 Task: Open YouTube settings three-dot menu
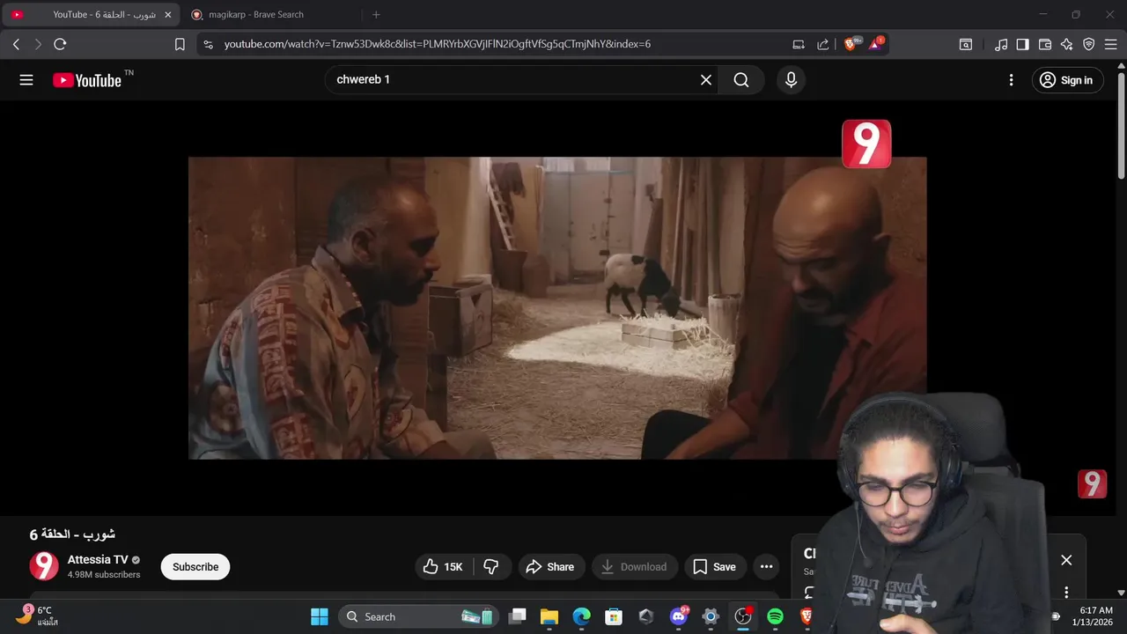click(1011, 80)
